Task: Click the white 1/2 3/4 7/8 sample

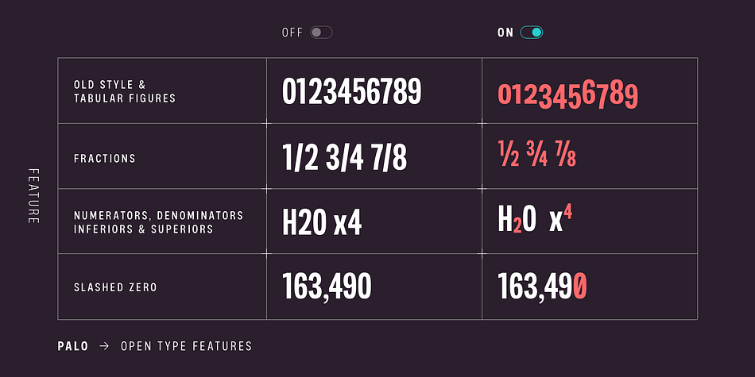Action: (344, 158)
